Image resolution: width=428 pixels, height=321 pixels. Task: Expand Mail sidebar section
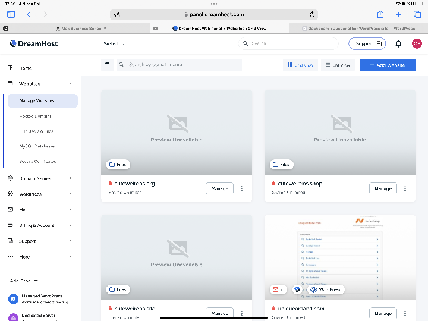click(x=70, y=210)
